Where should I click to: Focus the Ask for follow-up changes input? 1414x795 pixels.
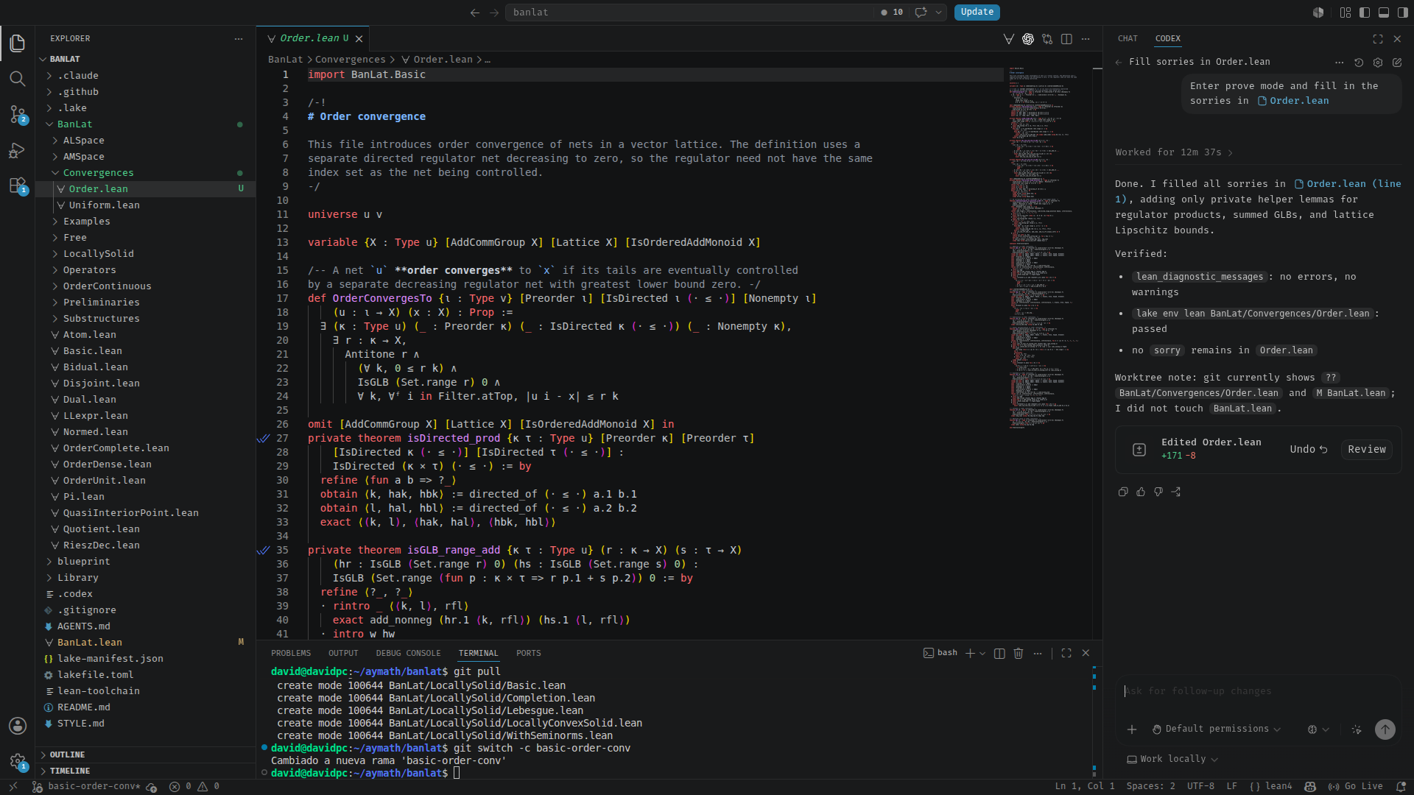point(1258,692)
